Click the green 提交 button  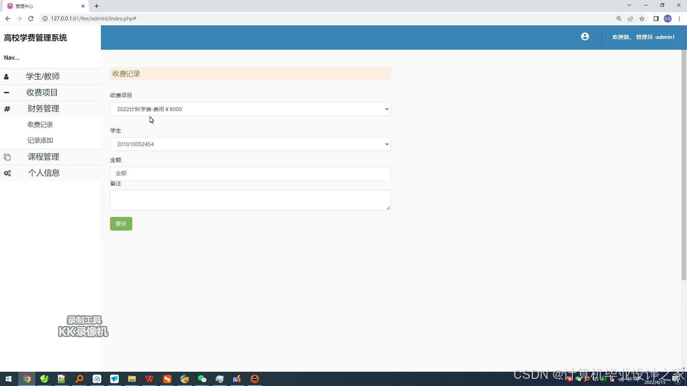121,224
